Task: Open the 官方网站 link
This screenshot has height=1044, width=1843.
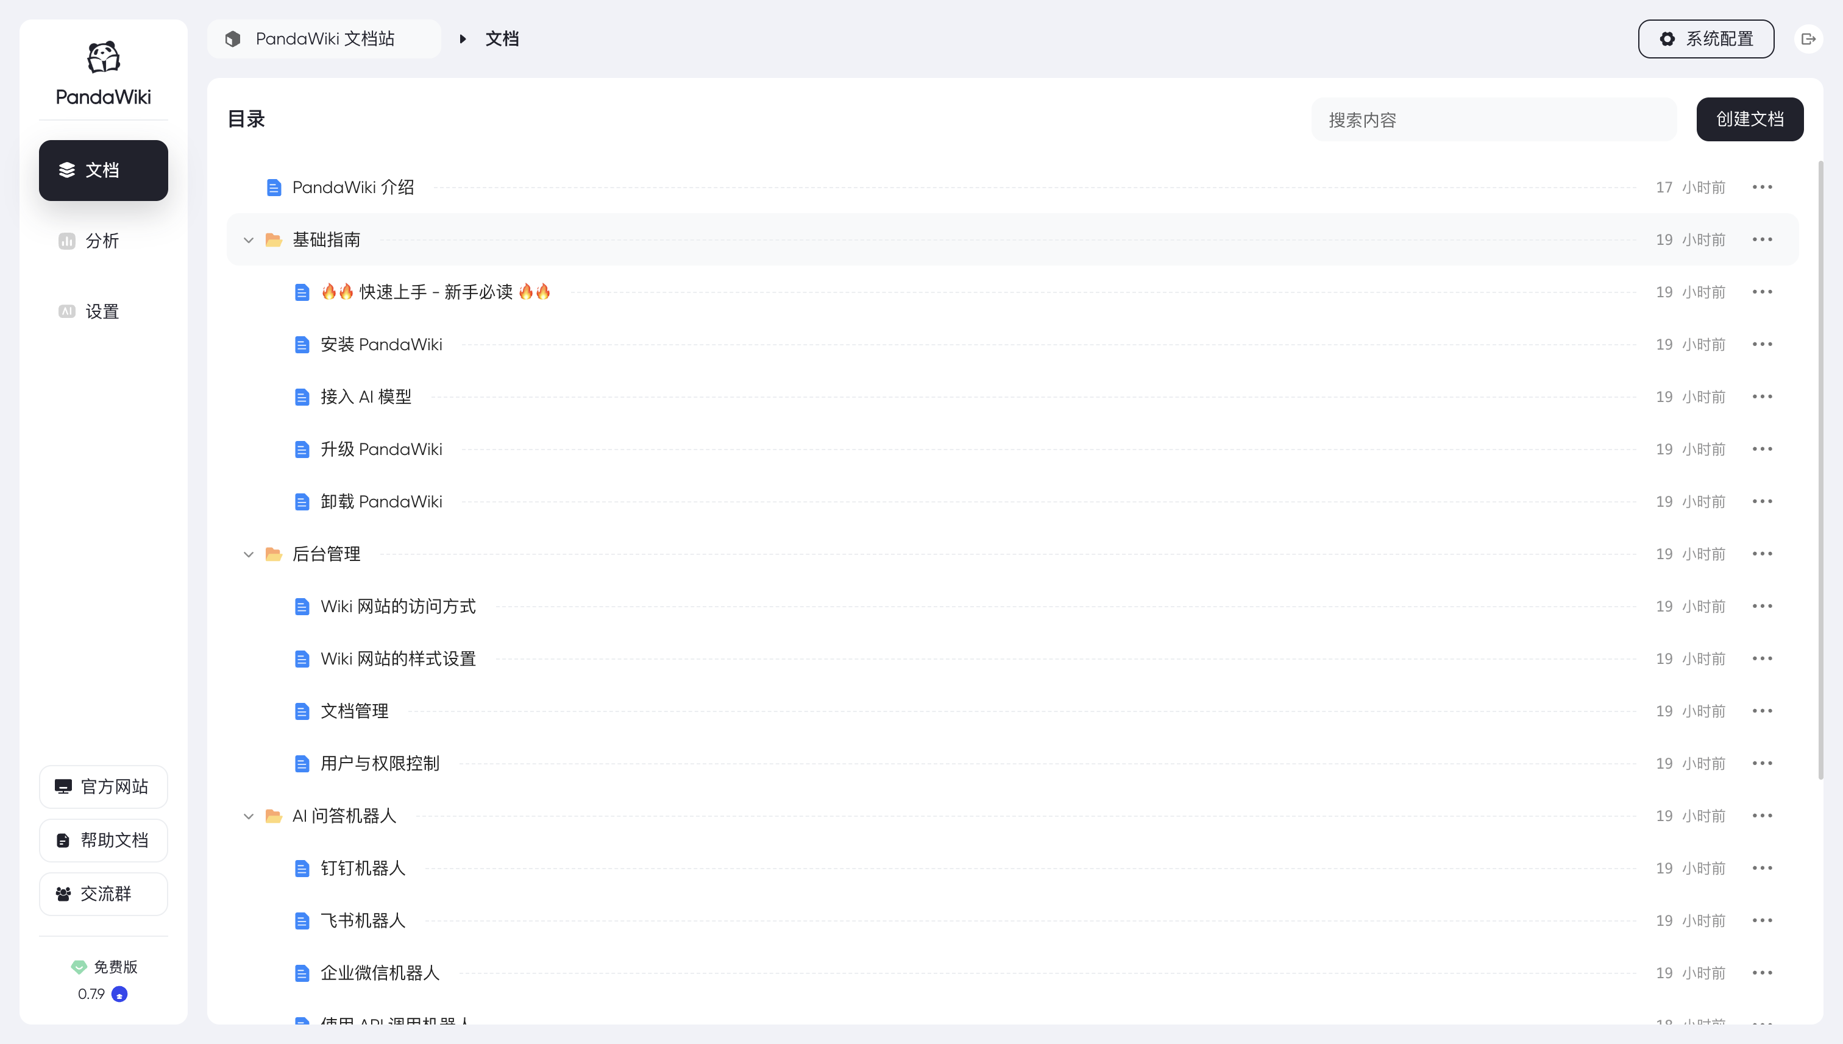Action: [x=102, y=786]
